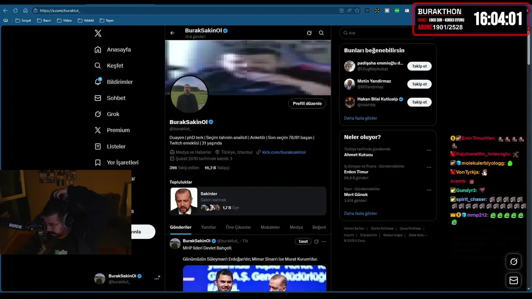Follow Hakan Bilal Kutlualp with Takip et
This screenshot has width=532, height=299.
click(x=419, y=102)
